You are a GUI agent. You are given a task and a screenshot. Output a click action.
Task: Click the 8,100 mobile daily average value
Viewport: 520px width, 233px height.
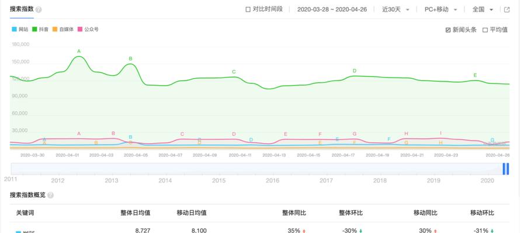[199, 230]
